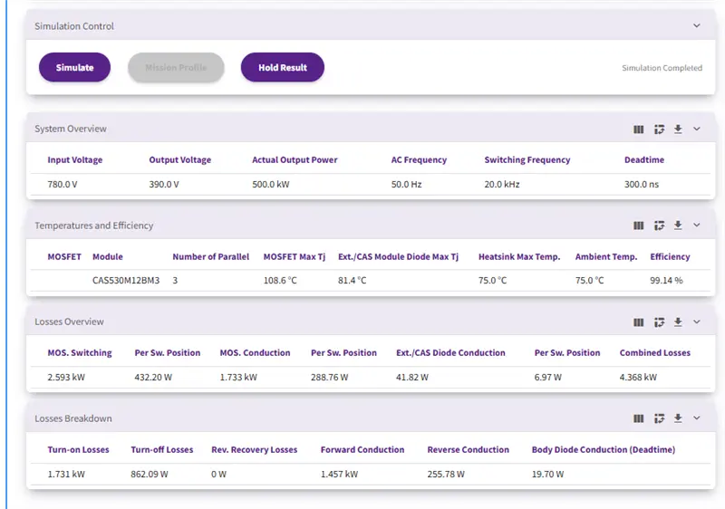Click the transpose icon in Losses Breakdown
725x509 pixels.
tap(659, 418)
